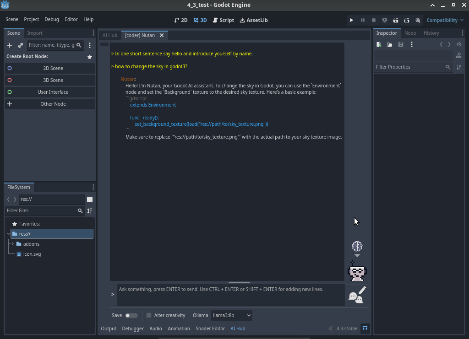The height and width of the screenshot is (339, 469).
Task: Open Scene dock filter options menu
Action: coord(90,45)
